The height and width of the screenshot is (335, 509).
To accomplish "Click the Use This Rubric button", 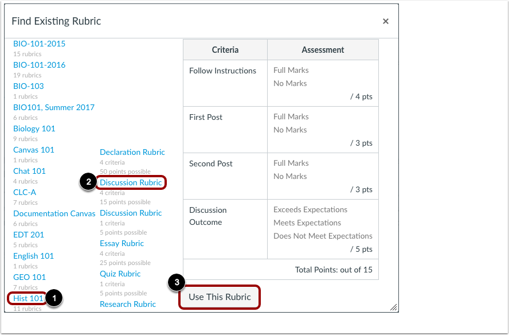I will (x=219, y=297).
